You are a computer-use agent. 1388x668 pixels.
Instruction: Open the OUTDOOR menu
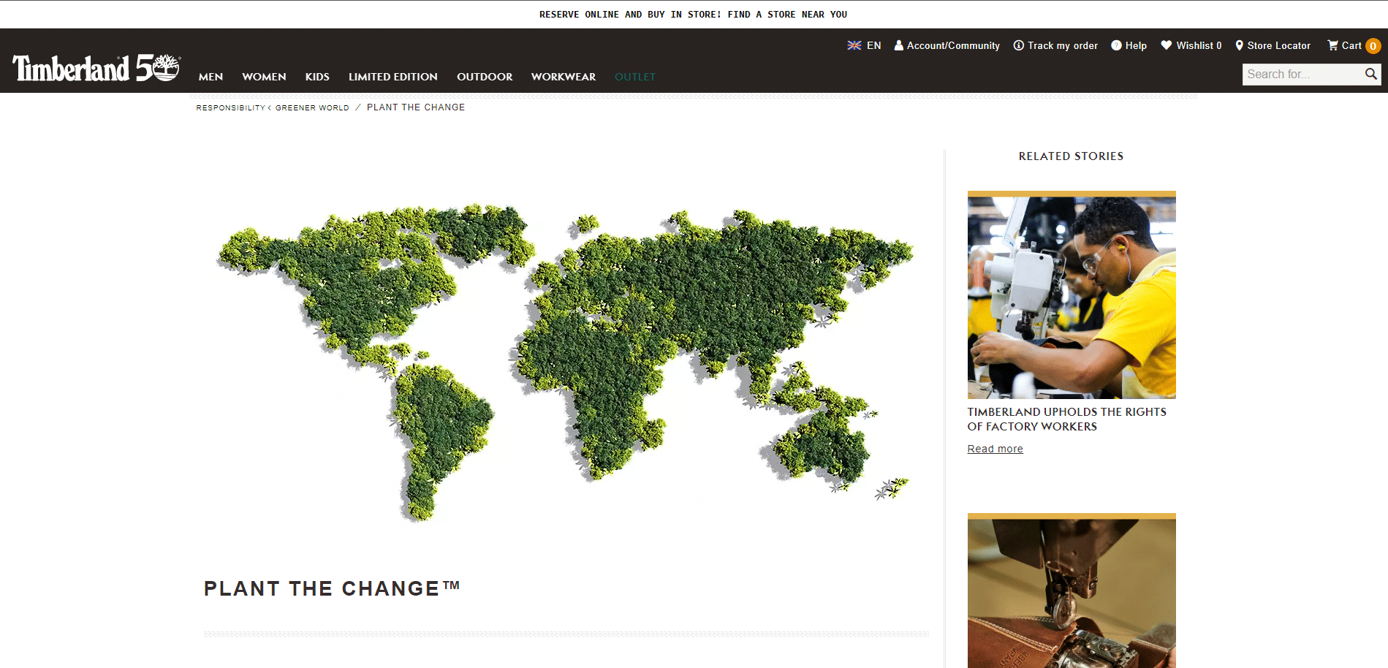pyautogui.click(x=485, y=77)
